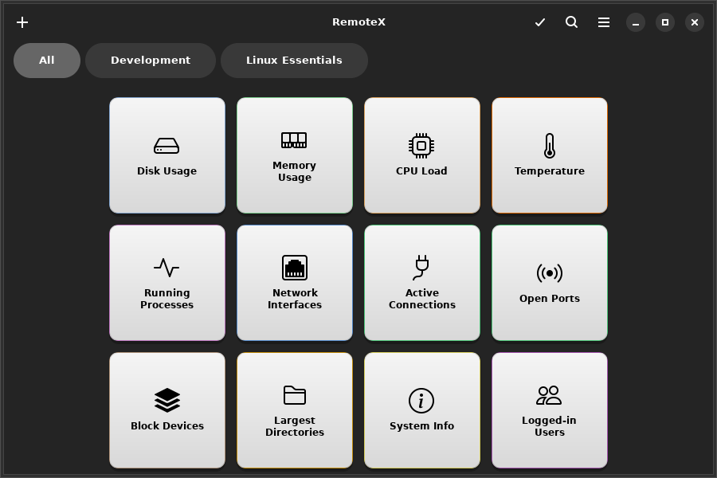Open search with the magnifier icon

tap(572, 22)
